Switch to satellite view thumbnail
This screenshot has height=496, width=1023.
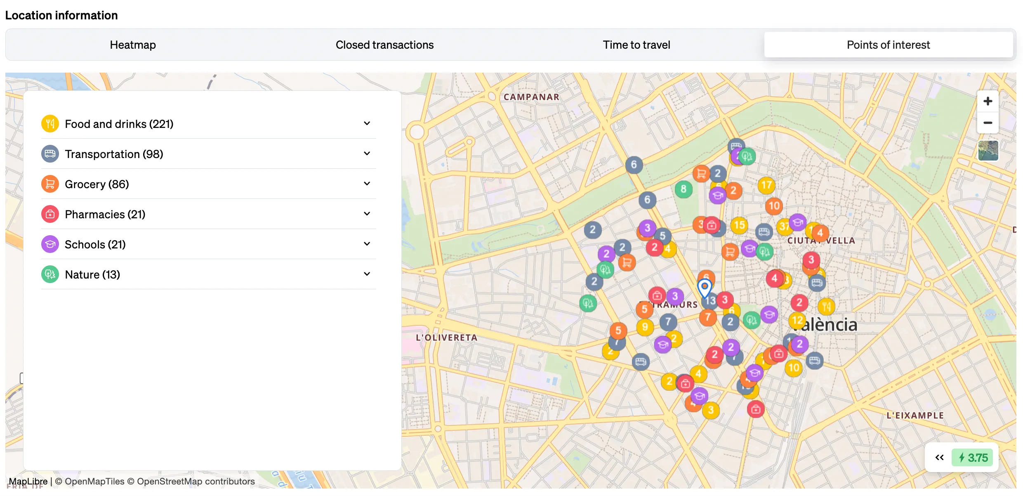[988, 151]
